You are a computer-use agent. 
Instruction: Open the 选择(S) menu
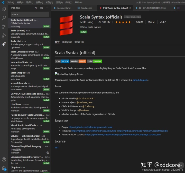point(30,2)
